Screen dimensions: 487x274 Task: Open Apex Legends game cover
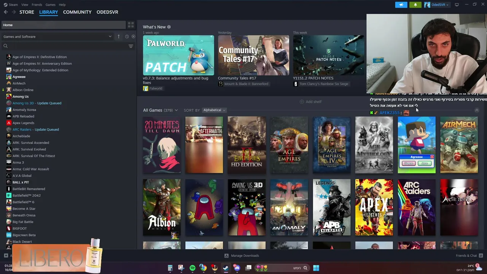[x=374, y=207]
